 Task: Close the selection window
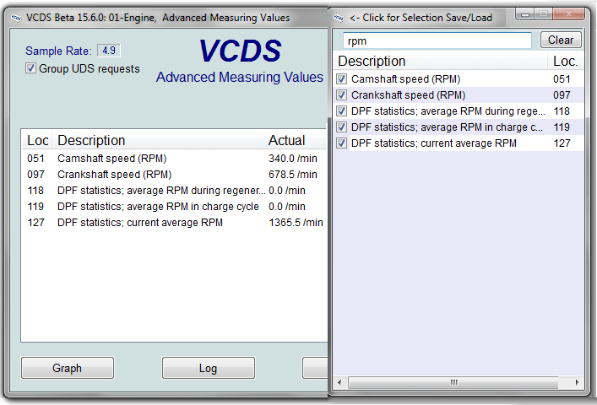(568, 14)
